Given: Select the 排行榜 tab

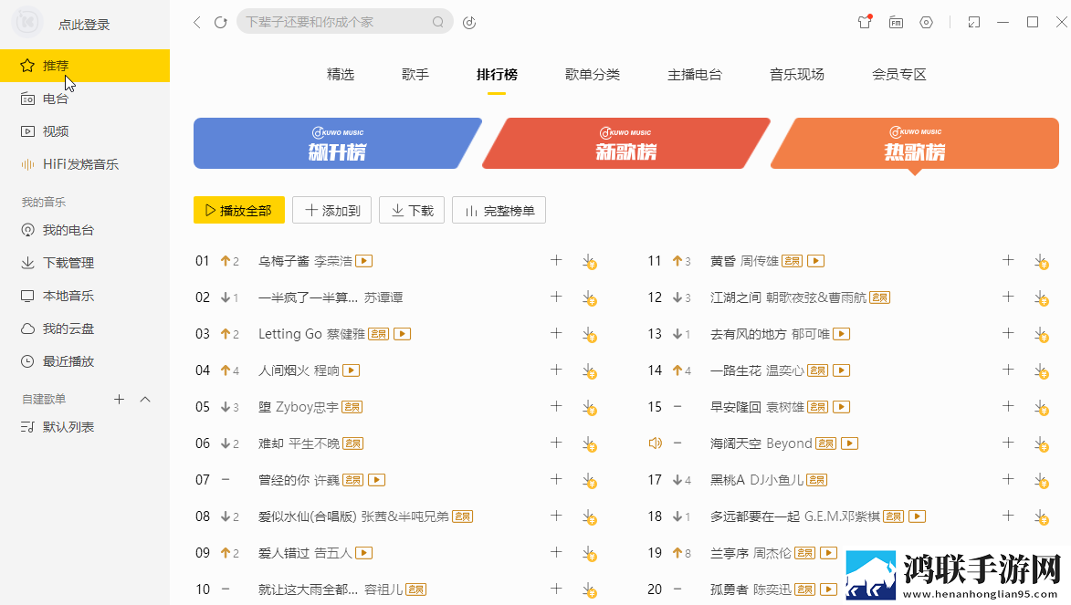Looking at the screenshot, I should tap(497, 75).
